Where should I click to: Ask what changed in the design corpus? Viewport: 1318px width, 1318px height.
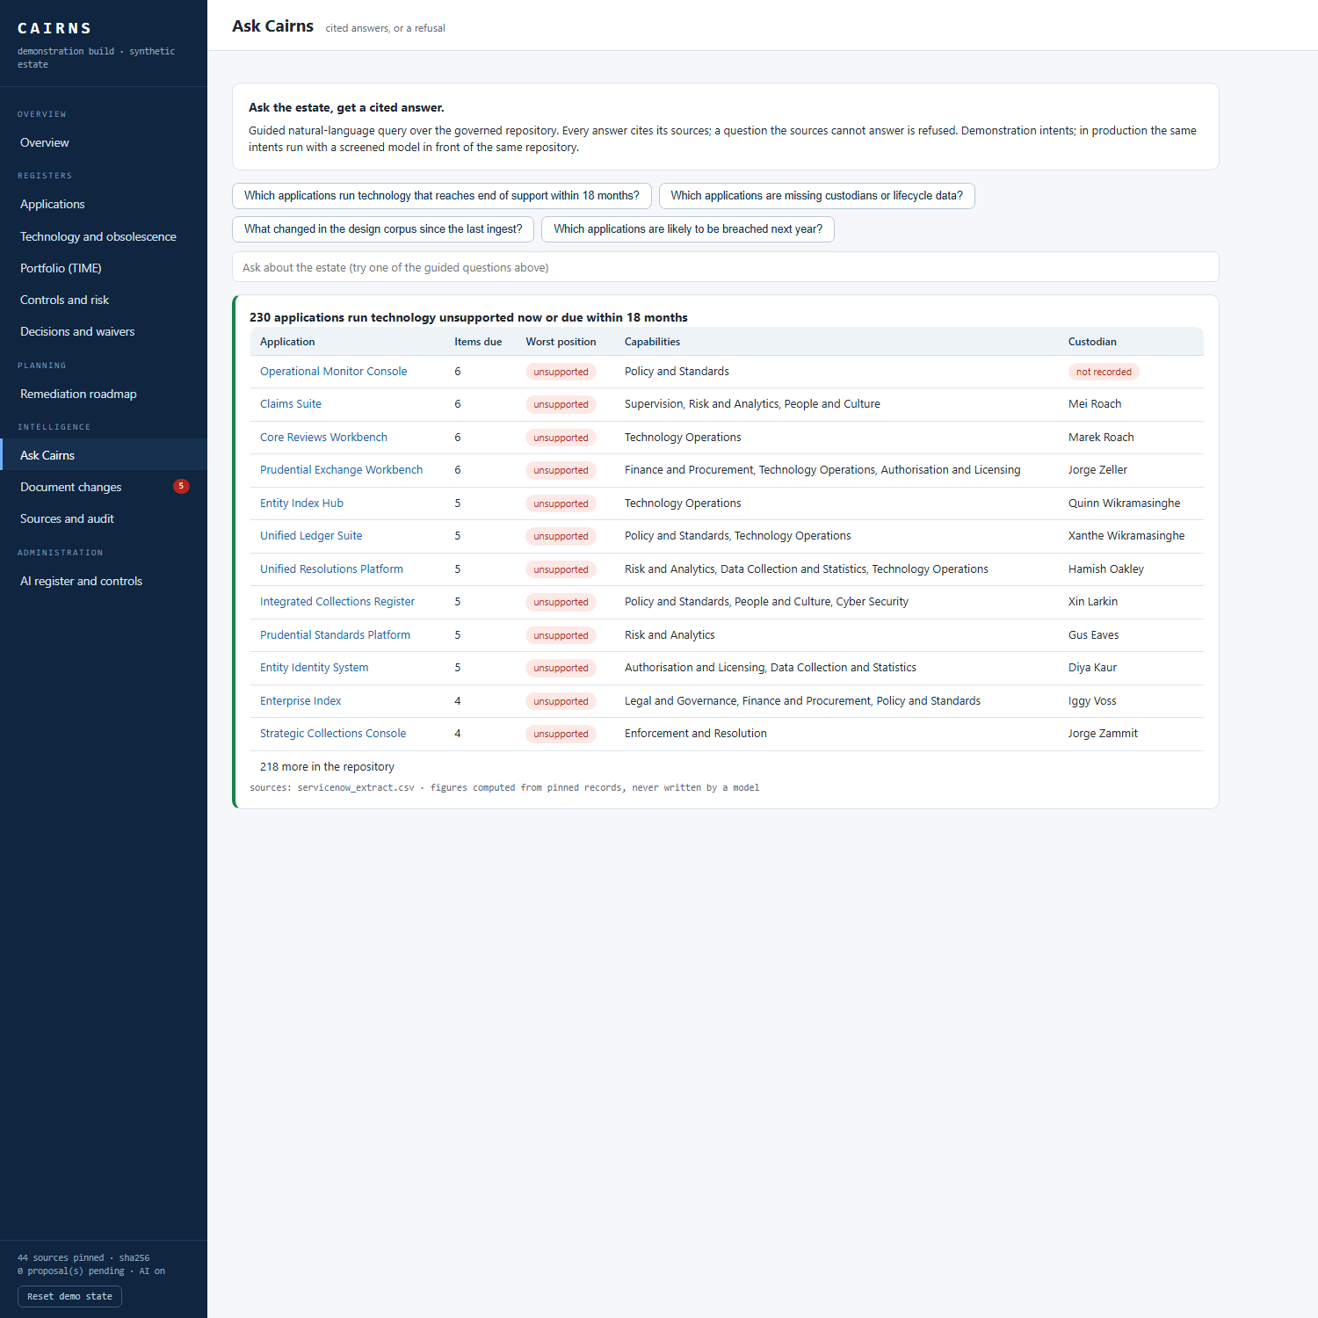click(383, 229)
